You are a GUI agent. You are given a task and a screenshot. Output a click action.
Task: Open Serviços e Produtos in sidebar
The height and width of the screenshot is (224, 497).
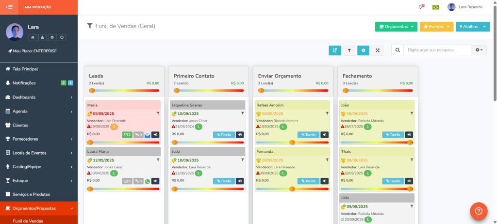[x=39, y=194]
